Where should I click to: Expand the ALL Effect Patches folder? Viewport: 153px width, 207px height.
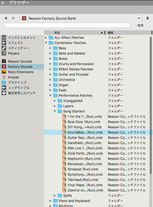pos(46,37)
